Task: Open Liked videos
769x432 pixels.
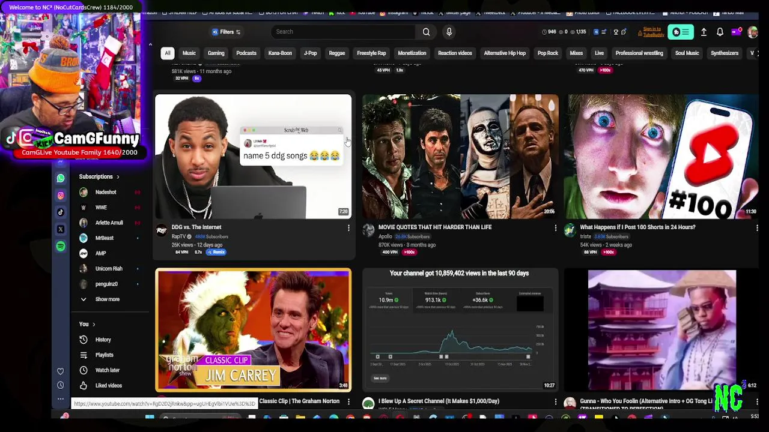Action: click(108, 386)
